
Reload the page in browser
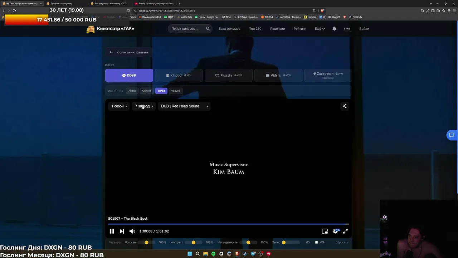[x=14, y=11]
